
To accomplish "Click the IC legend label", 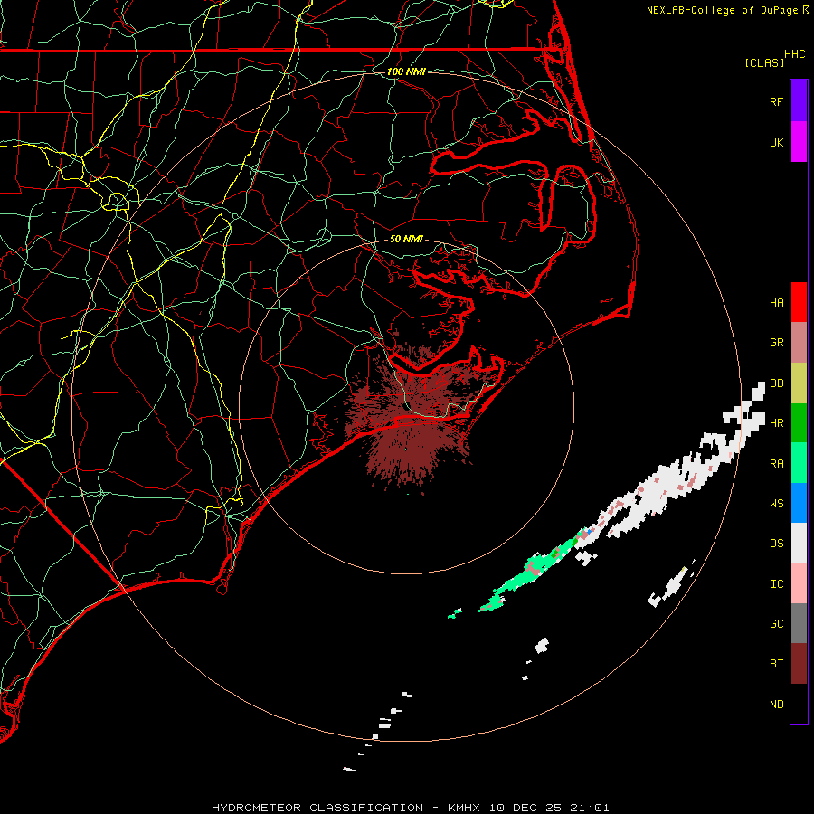I will coord(776,583).
